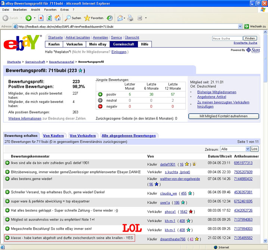Switch to Alle abgegebenen Bewertungen tab
The image size is (268, 250).
click(x=128, y=135)
